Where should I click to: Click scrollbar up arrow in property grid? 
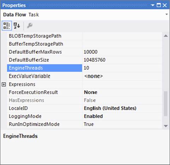(x=166, y=36)
